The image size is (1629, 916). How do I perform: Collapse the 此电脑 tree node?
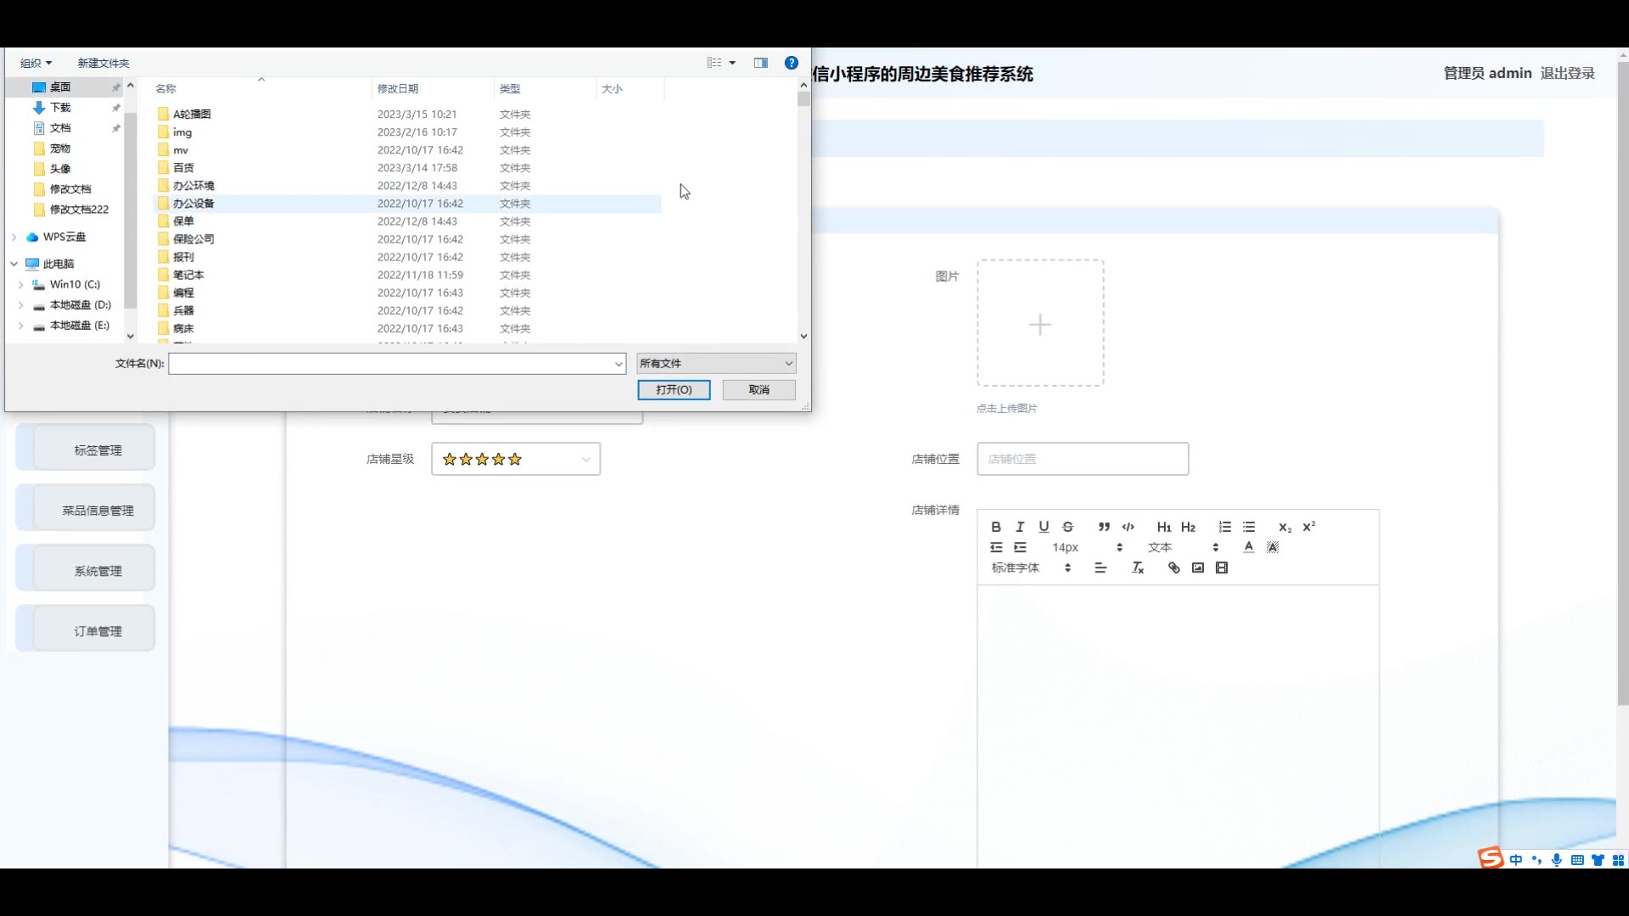point(14,264)
